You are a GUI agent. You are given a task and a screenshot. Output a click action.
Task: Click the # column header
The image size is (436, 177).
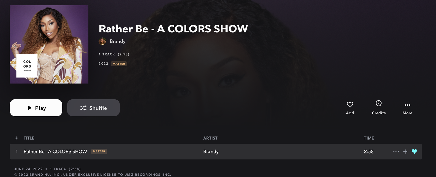click(17, 138)
